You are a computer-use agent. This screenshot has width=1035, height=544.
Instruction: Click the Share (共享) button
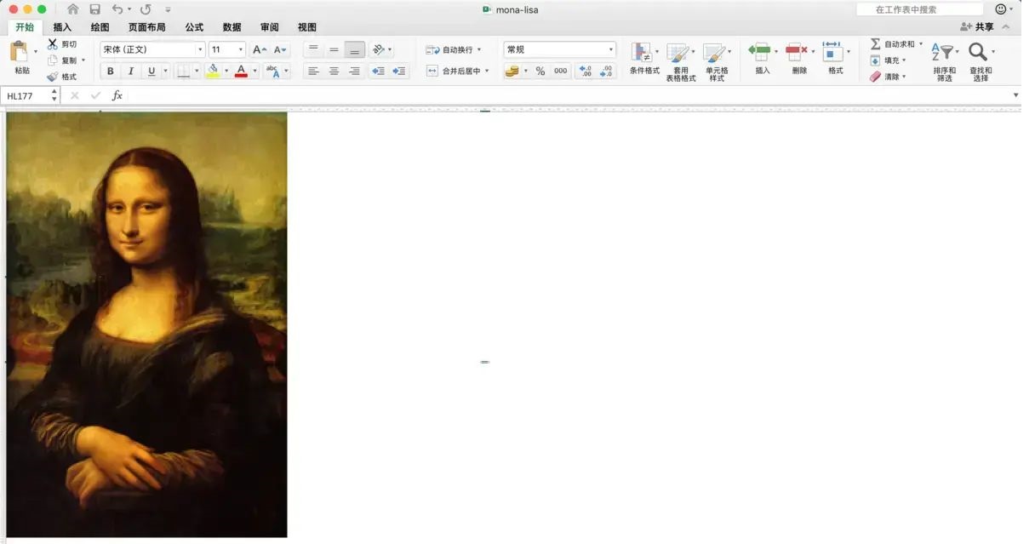[x=977, y=27]
